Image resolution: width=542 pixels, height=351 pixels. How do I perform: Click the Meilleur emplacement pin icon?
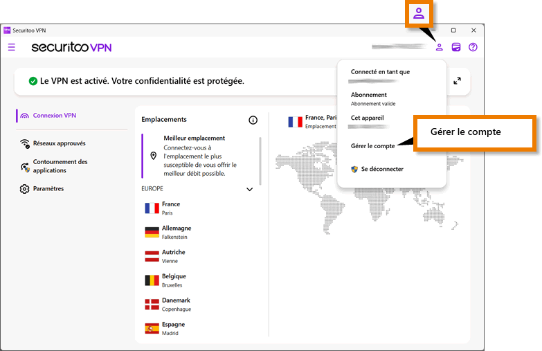click(x=154, y=156)
